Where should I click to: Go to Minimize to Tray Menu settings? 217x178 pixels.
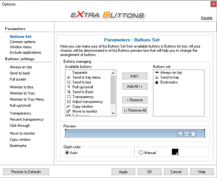pyautogui.click(x=27, y=99)
